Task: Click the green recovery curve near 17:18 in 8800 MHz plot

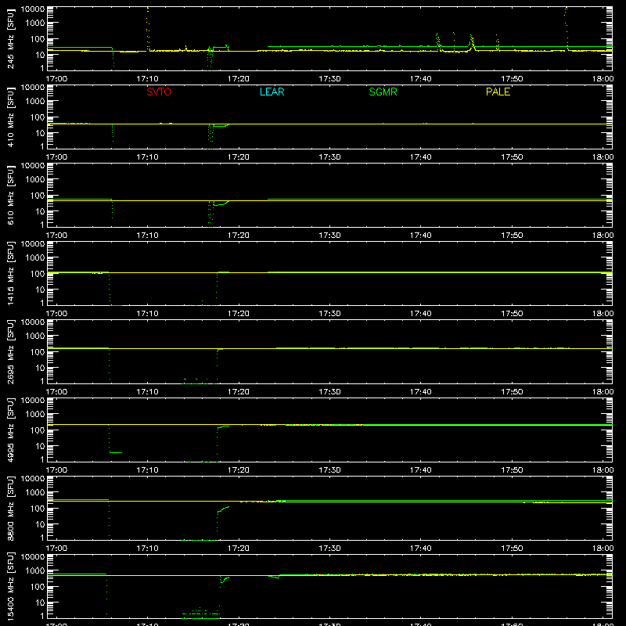Action: pyautogui.click(x=222, y=510)
